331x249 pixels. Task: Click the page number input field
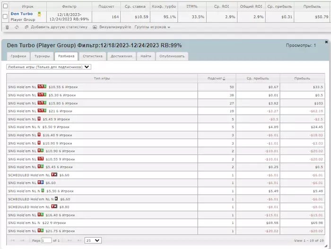[46, 240]
